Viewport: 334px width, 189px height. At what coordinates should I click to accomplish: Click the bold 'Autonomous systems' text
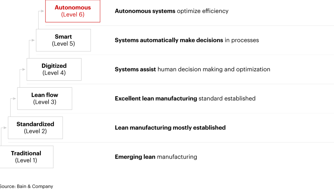[x=145, y=11]
